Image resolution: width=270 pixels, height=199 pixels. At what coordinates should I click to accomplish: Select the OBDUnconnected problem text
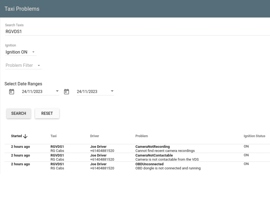pyautogui.click(x=150, y=164)
